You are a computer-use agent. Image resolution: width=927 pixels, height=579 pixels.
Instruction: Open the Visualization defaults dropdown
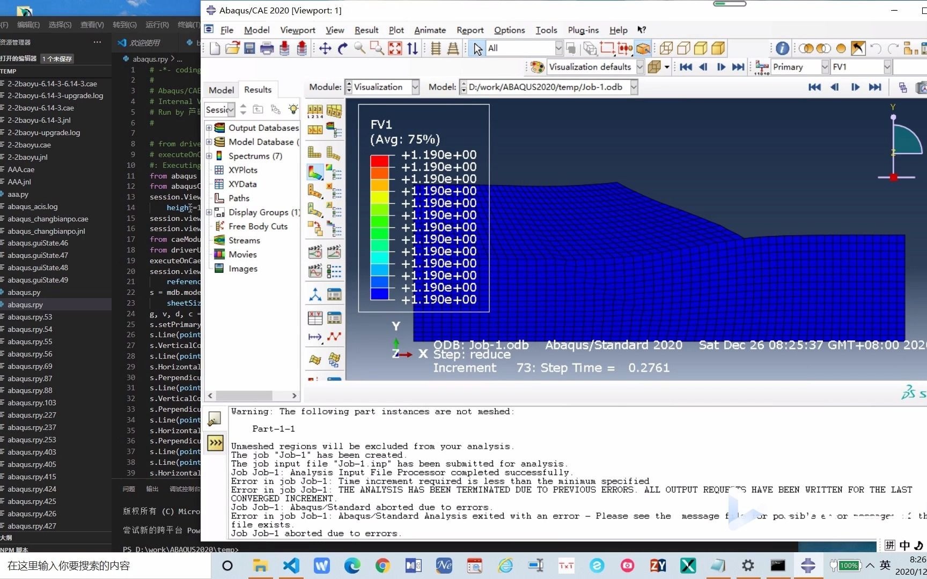click(640, 67)
